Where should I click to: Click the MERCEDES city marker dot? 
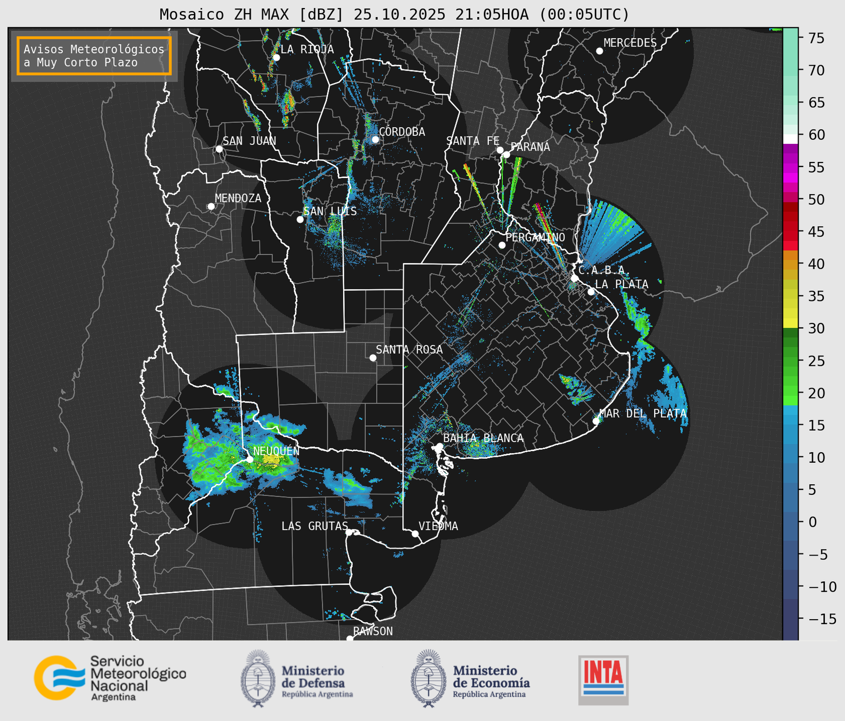pos(599,51)
